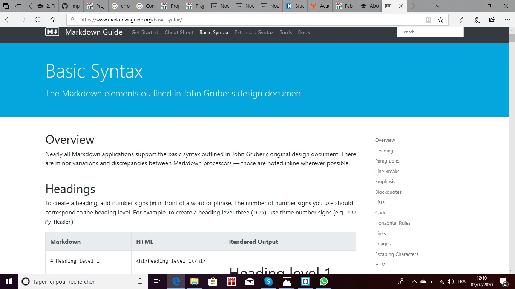Image resolution: width=515 pixels, height=289 pixels.
Task: Open the tabs you've set aside
Action: [6, 6]
